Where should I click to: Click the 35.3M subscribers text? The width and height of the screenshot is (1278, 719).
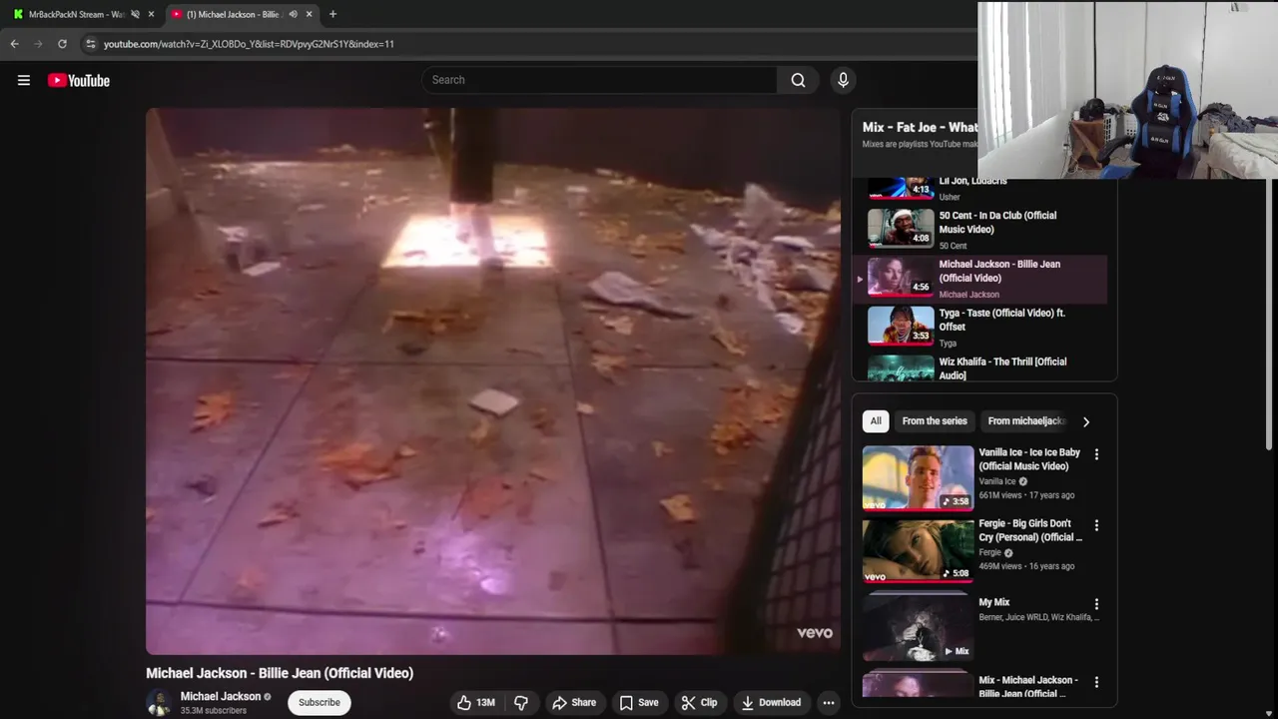[213, 711]
